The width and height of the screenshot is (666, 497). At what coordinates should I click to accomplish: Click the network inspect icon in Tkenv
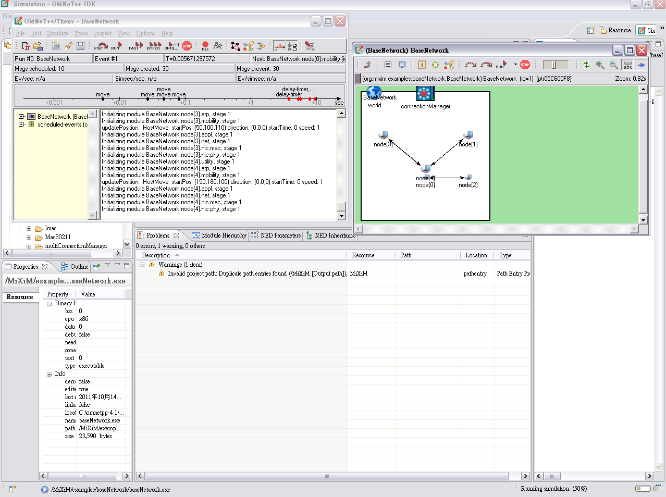click(236, 46)
